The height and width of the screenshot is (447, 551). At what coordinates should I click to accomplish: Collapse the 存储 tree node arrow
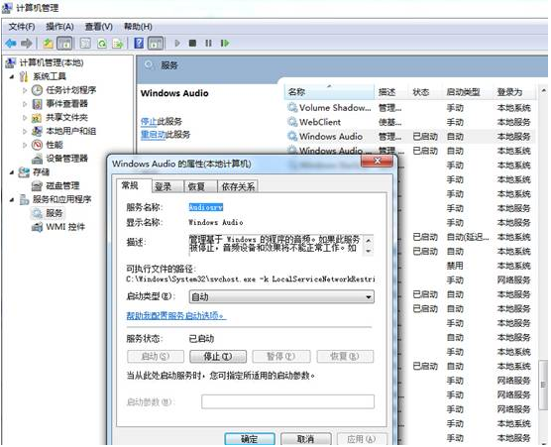(x=12, y=172)
